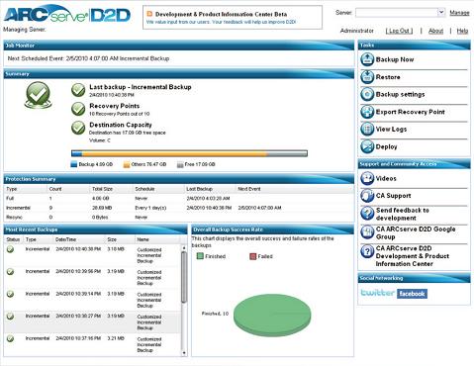The image size is (474, 366).
Task: Click the View Logs icon
Action: [x=367, y=130]
